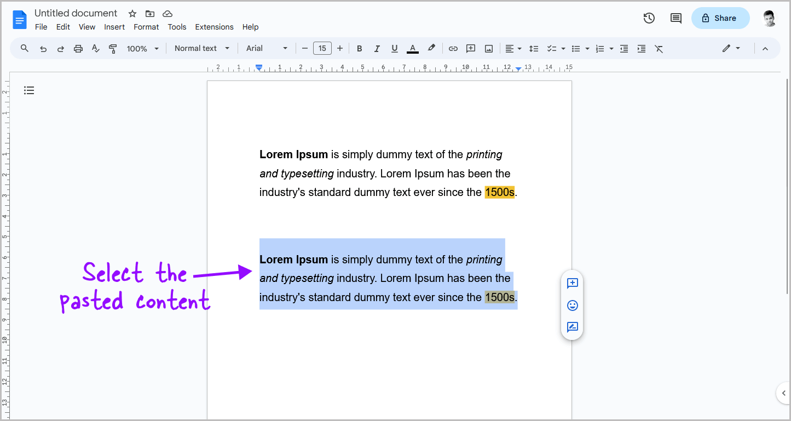This screenshot has width=791, height=421.
Task: Open the document outline panel
Action: (29, 90)
